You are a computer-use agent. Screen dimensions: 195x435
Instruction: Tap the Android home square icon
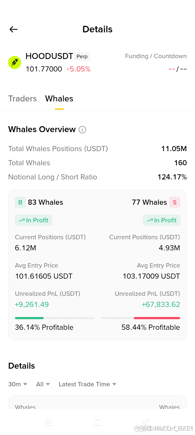click(x=97, y=422)
